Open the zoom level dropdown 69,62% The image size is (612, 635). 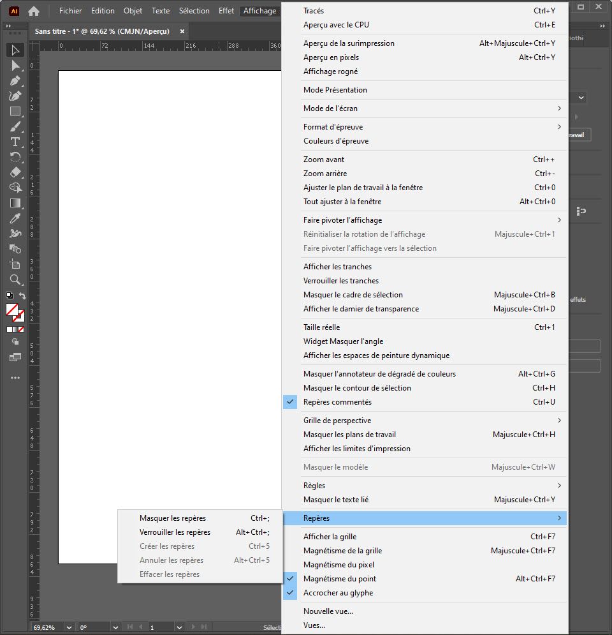69,628
